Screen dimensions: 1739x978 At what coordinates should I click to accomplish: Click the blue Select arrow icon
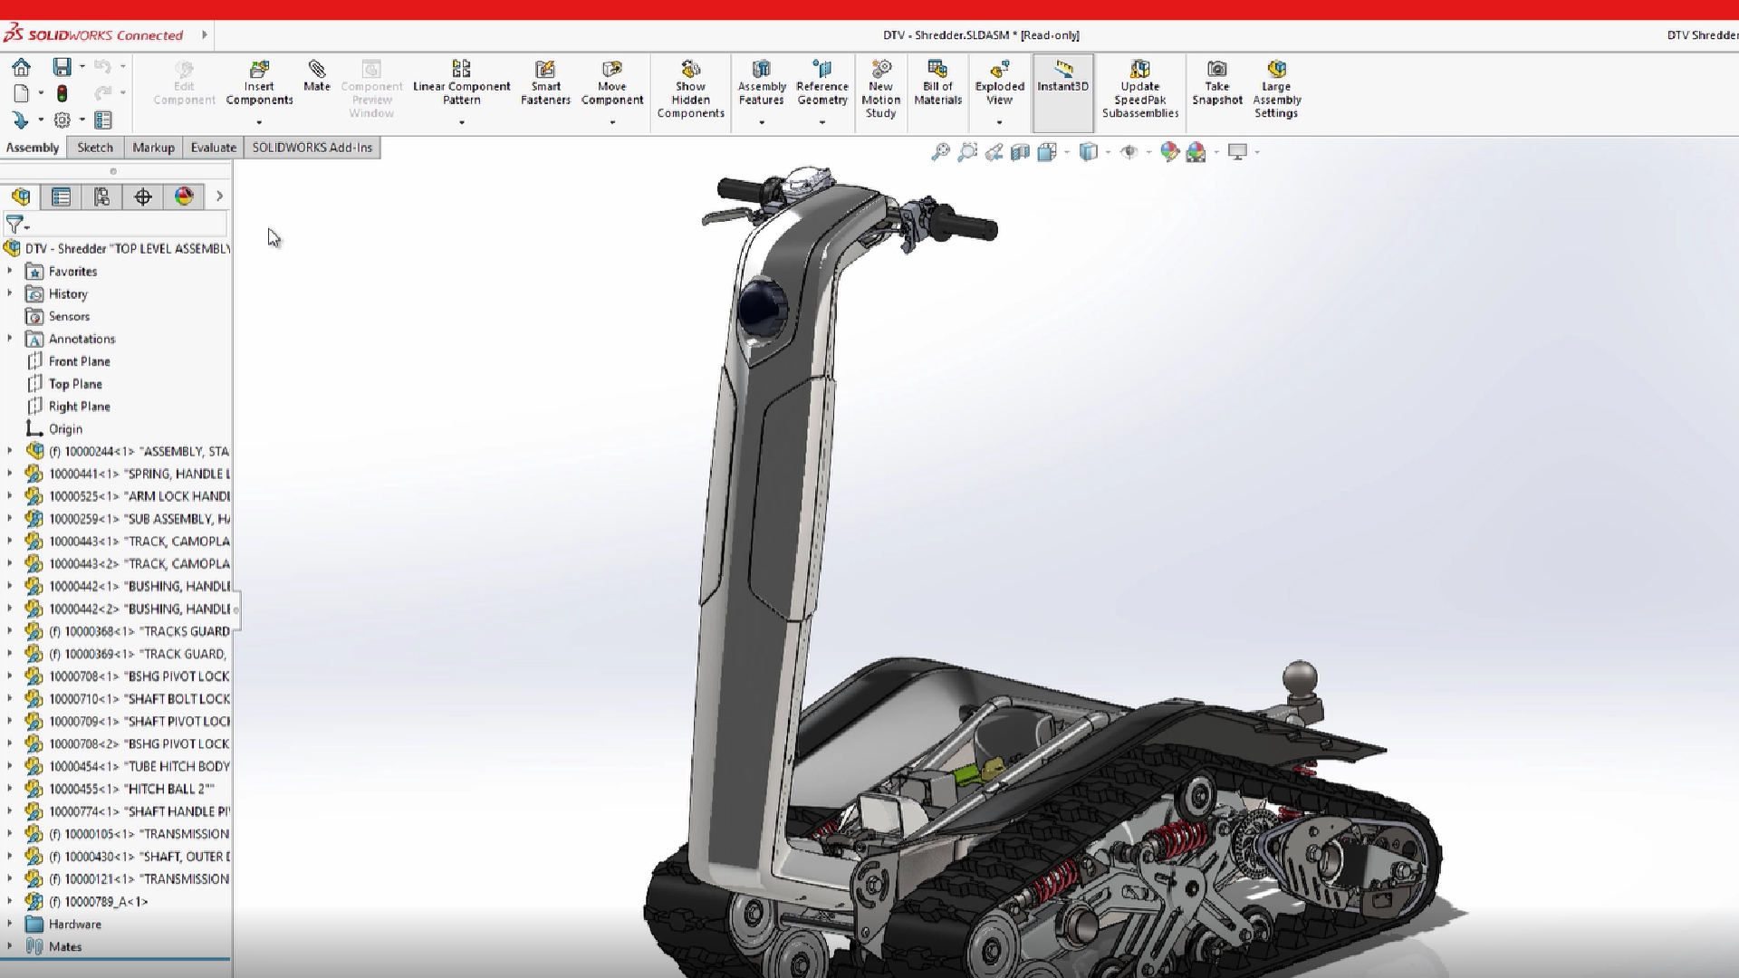[x=21, y=120]
